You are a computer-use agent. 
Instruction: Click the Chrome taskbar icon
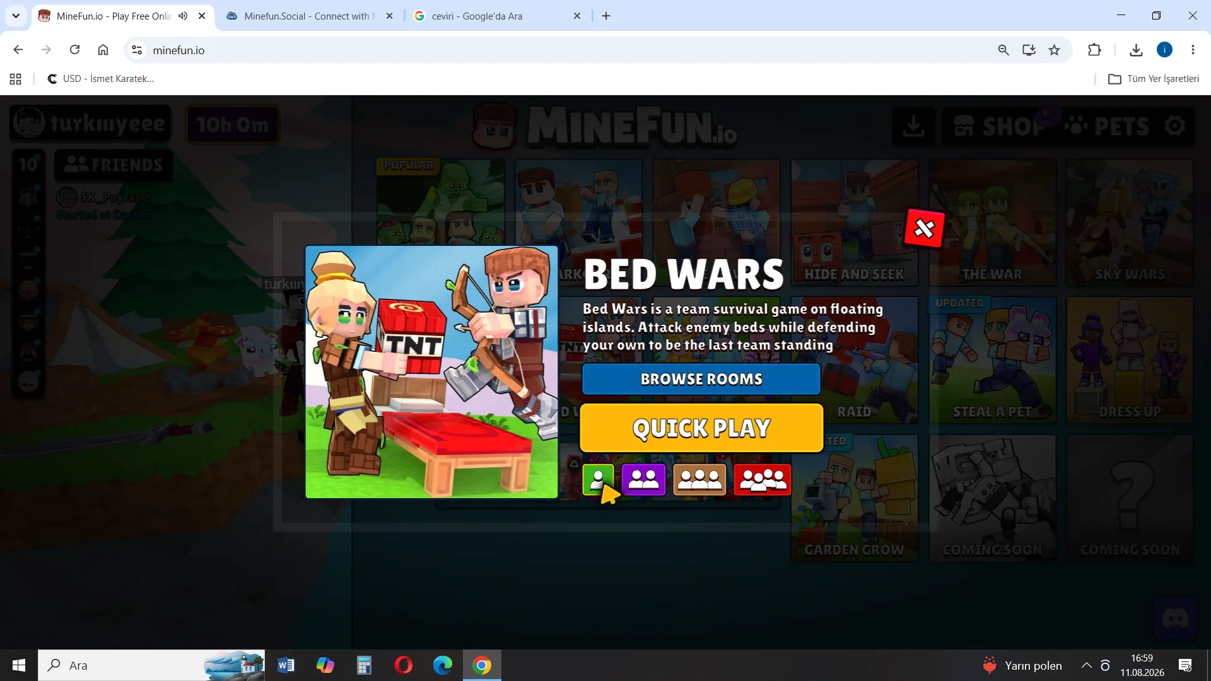pos(482,665)
